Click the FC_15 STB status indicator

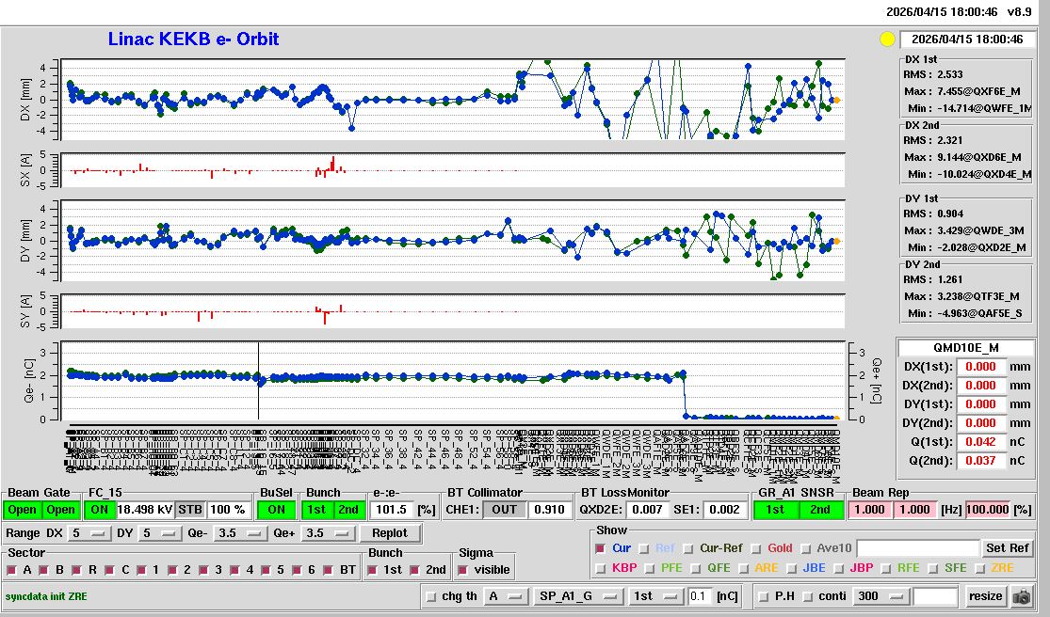(189, 510)
